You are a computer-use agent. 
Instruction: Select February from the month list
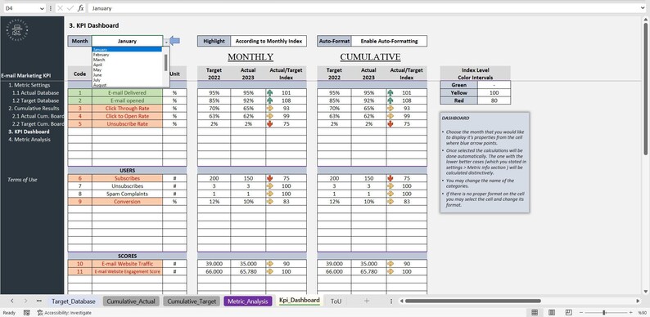102,55
